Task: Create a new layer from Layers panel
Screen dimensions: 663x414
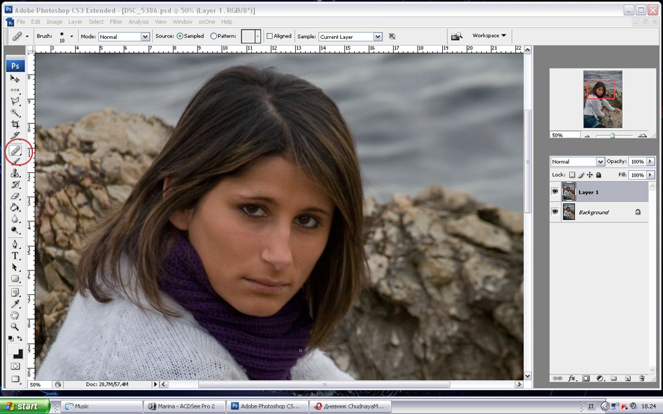Action: (x=627, y=378)
